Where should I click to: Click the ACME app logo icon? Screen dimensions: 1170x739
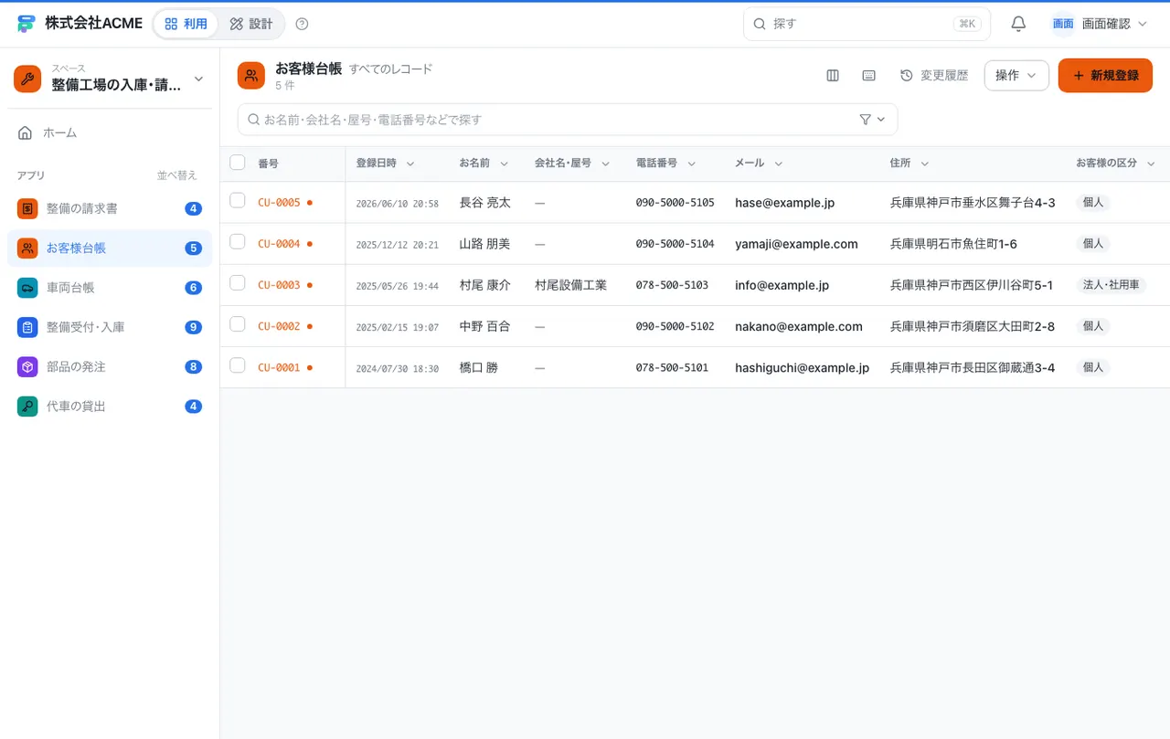[x=26, y=24]
